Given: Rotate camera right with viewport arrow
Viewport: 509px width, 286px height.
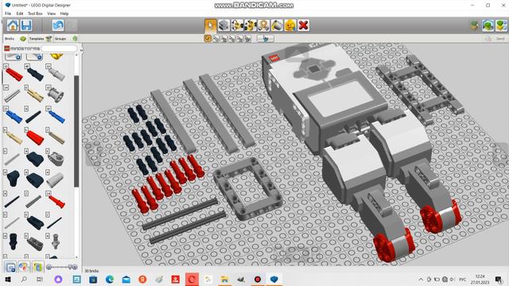Looking at the screenshot, I should 500,155.
